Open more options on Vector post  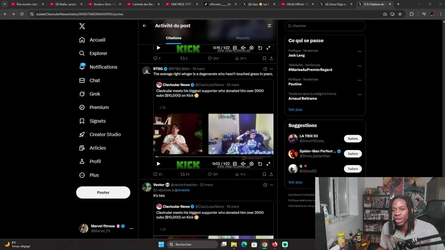(272, 185)
